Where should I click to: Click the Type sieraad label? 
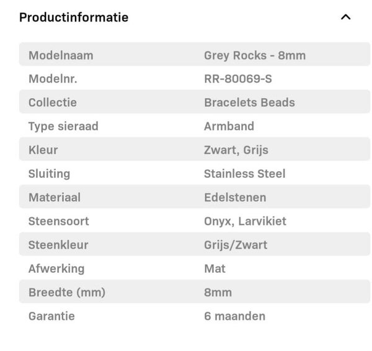coord(63,126)
